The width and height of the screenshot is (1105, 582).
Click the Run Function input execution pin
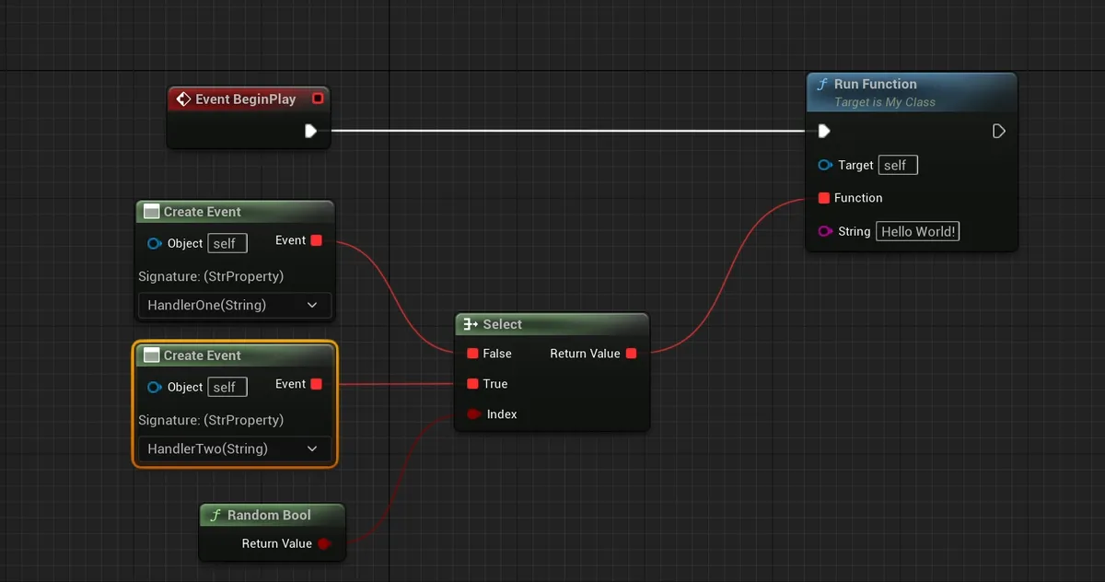point(824,131)
